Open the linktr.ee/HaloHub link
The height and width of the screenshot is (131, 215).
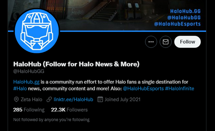tap(73, 99)
